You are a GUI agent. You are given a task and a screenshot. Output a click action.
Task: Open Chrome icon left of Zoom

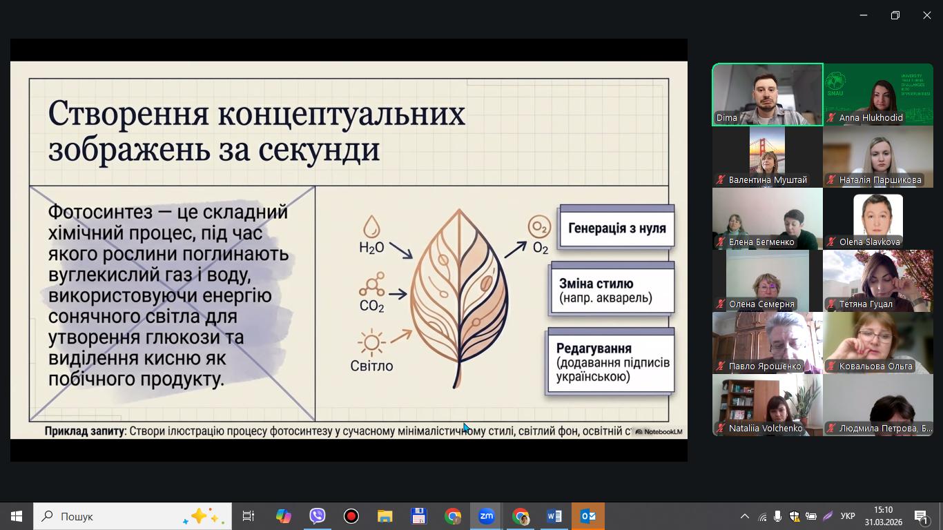point(453,516)
